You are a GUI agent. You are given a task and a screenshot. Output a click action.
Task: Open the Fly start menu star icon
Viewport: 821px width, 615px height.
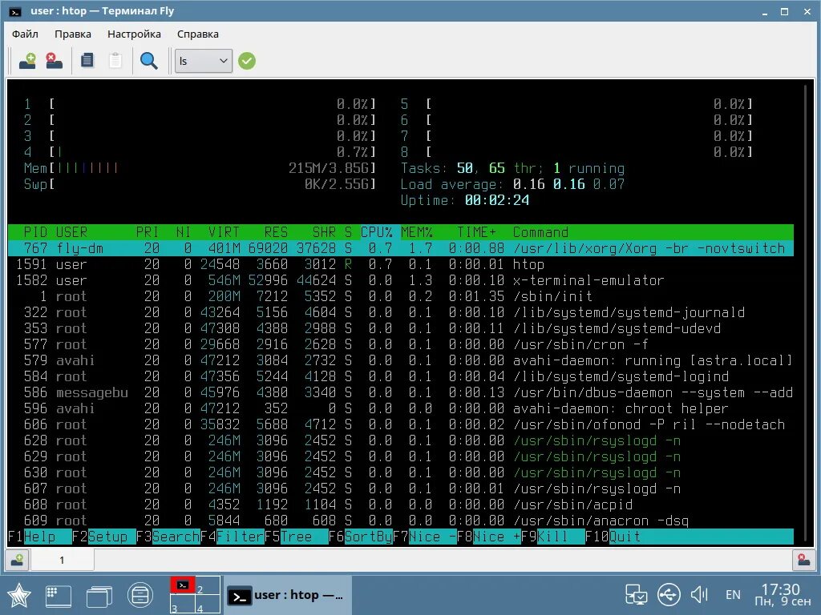tap(20, 594)
